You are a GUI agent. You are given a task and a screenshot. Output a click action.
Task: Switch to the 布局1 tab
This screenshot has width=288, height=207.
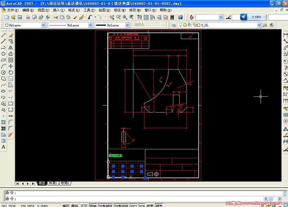coord(53,183)
